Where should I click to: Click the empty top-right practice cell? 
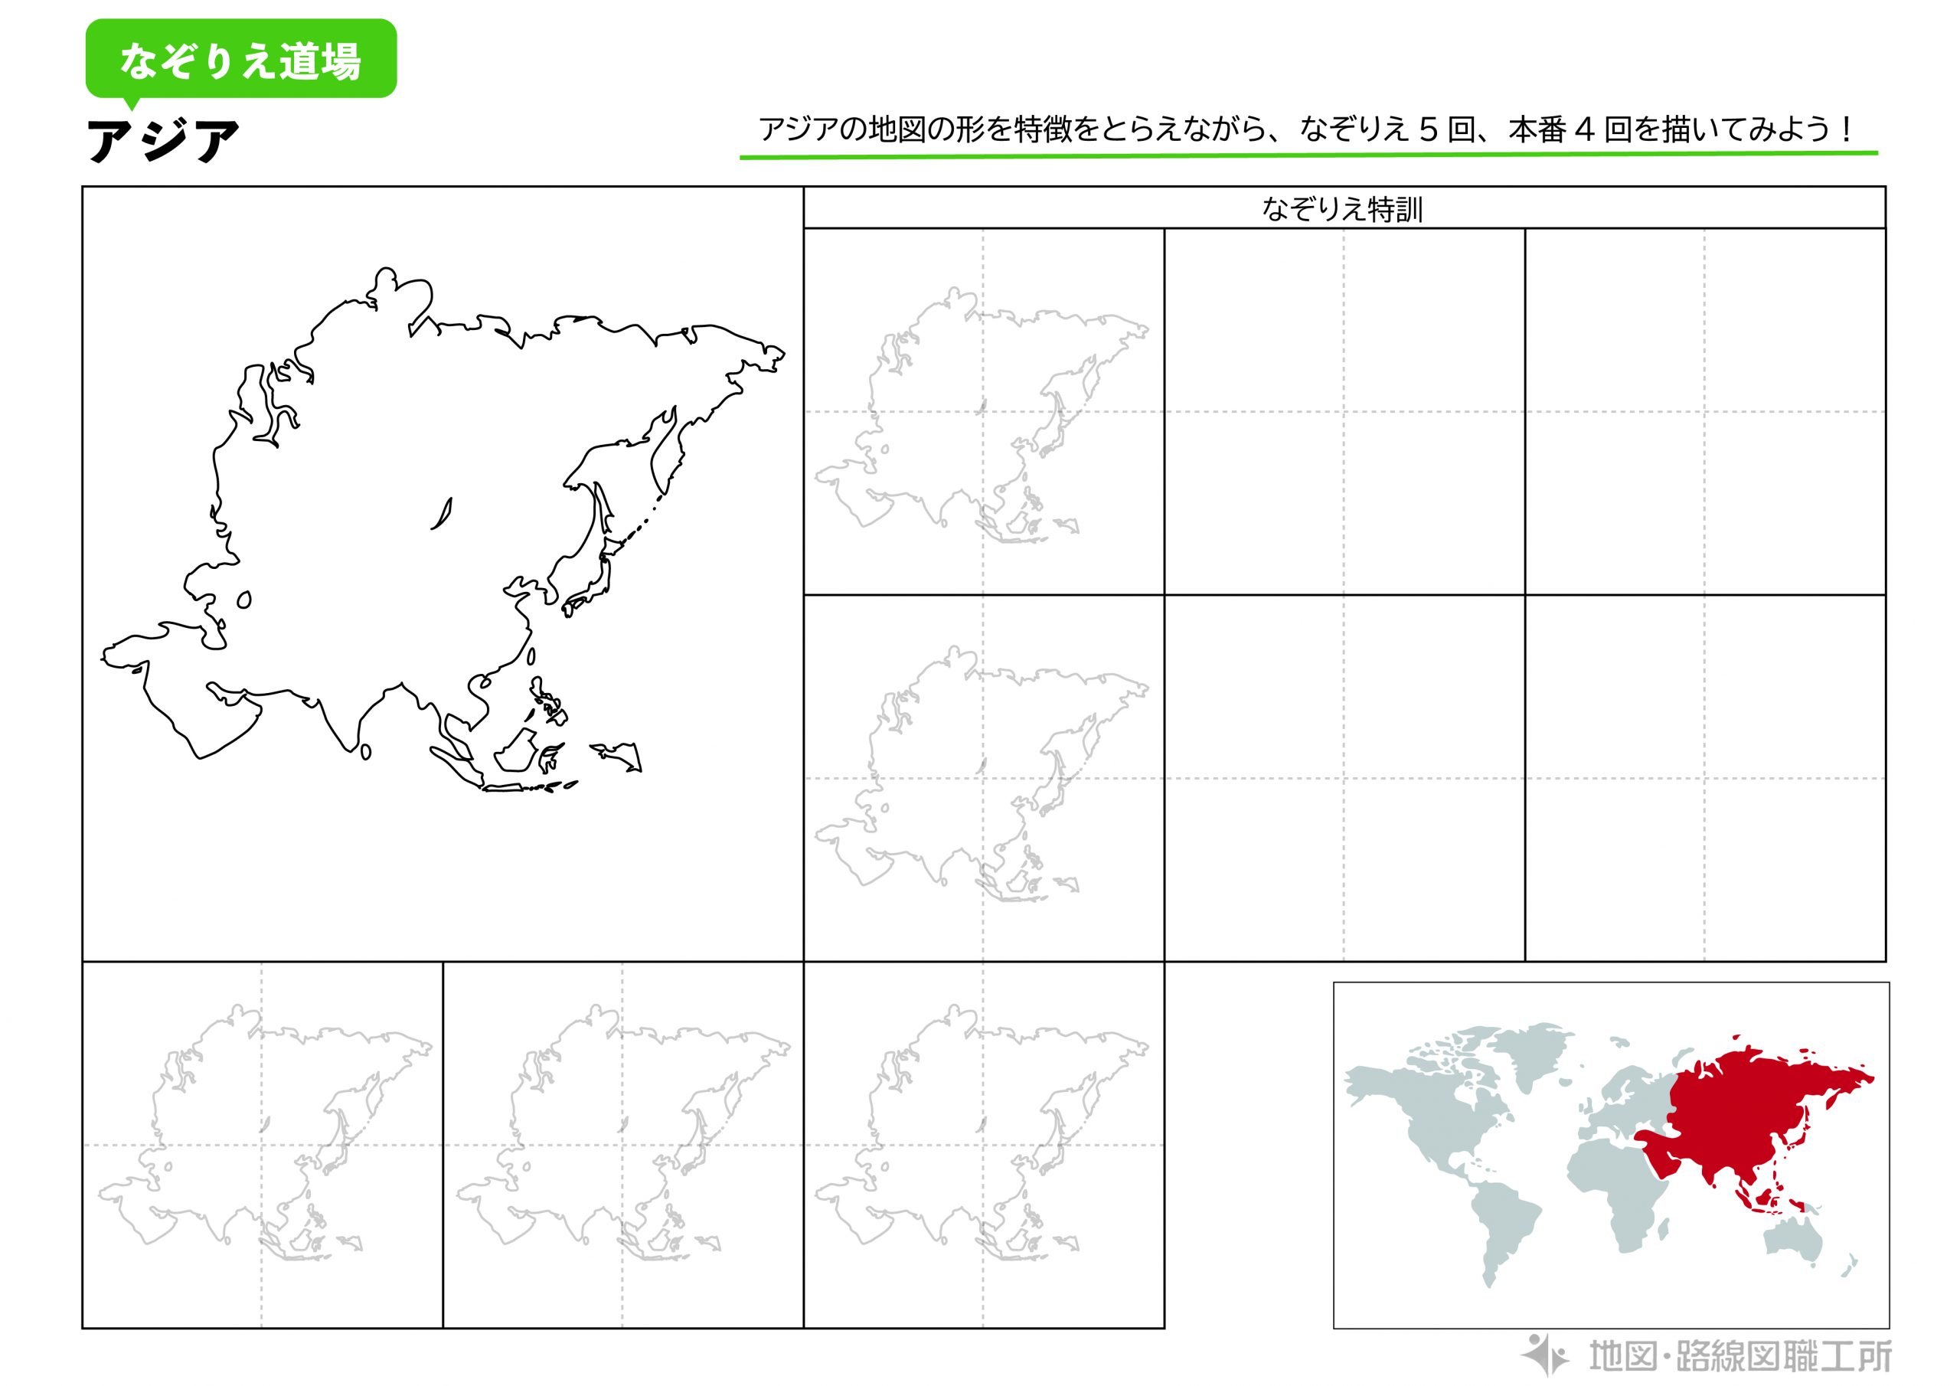pos(1705,412)
